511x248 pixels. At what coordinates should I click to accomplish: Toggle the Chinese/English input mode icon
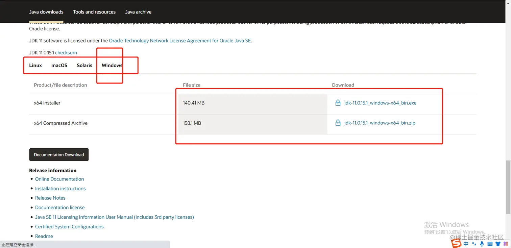coord(466,244)
